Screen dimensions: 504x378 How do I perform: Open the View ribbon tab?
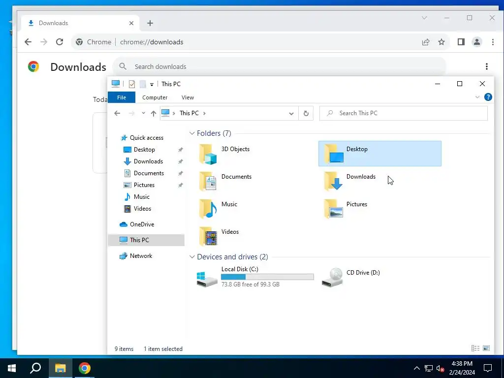click(188, 97)
